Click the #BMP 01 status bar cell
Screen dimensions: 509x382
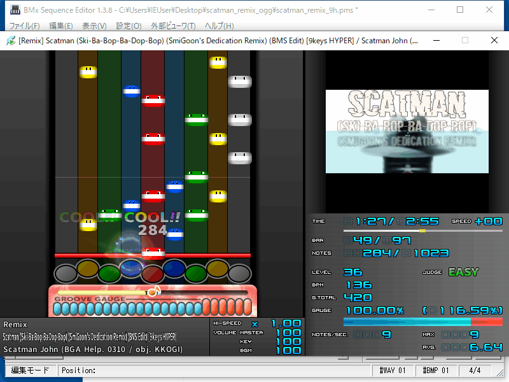click(436, 371)
